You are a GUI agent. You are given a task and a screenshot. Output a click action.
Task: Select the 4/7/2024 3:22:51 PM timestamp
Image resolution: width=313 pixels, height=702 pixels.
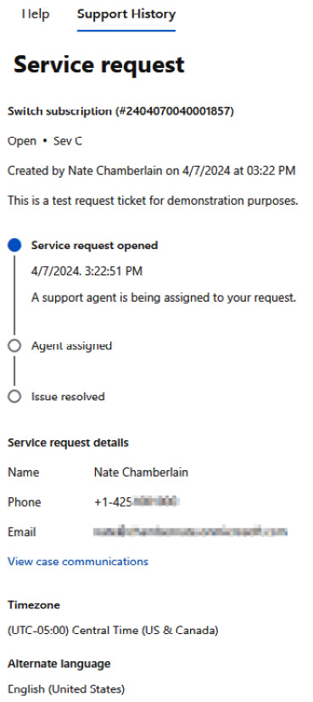tap(87, 271)
